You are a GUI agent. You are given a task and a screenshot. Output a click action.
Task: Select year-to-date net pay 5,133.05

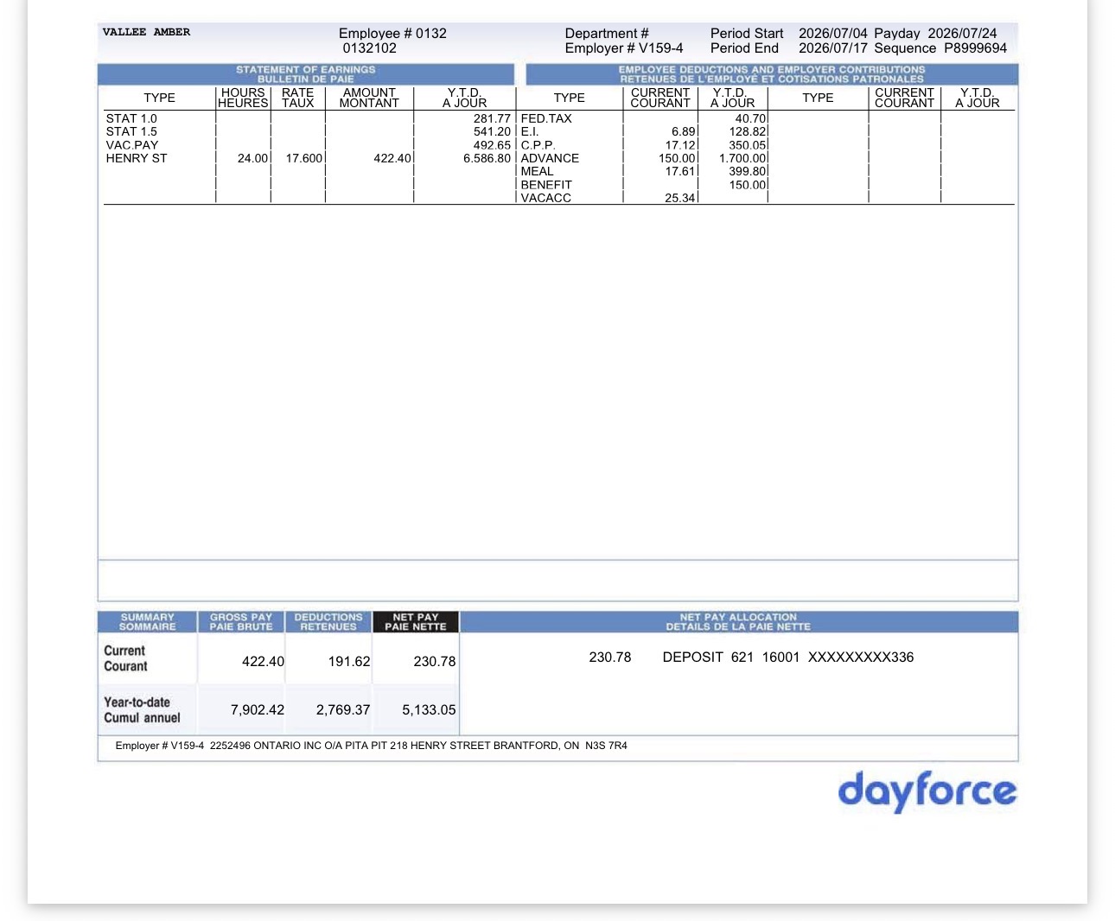429,709
